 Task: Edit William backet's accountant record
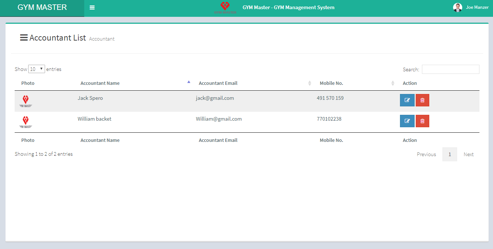(407, 121)
